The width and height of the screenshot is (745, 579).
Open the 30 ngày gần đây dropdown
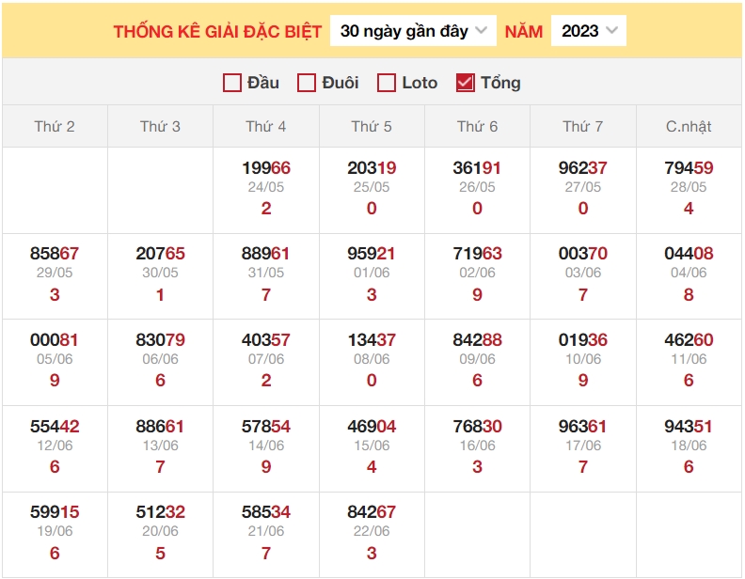(414, 31)
